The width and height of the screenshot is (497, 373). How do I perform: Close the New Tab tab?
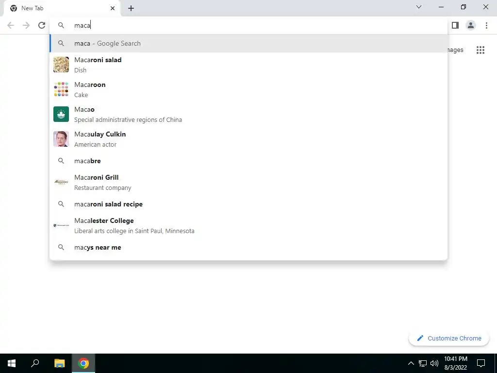click(113, 8)
